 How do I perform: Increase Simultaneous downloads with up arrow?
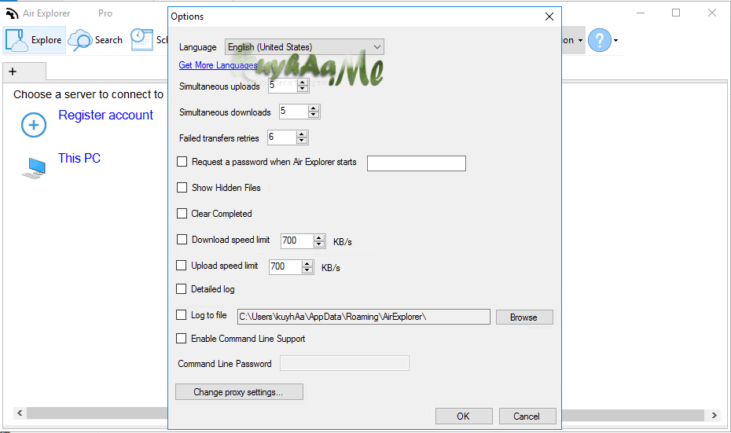click(314, 108)
